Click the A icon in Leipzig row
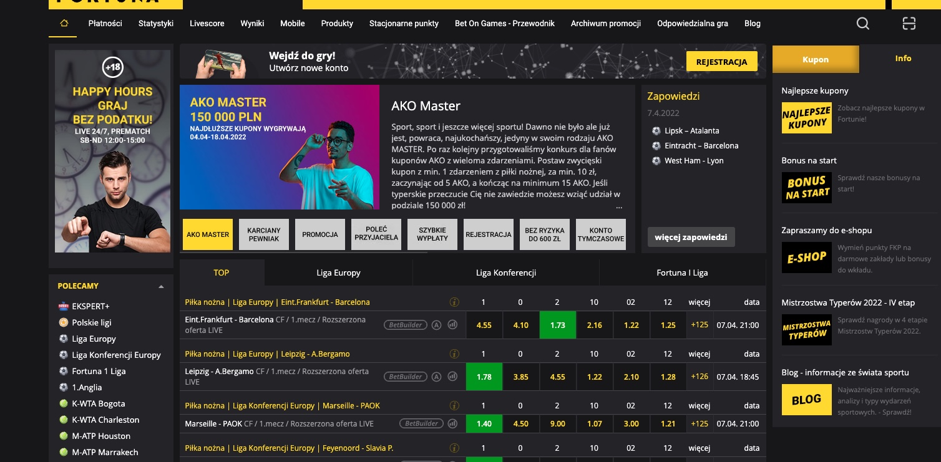941x462 pixels. (x=437, y=377)
